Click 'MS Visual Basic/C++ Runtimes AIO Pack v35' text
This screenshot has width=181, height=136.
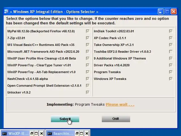click(41, 45)
